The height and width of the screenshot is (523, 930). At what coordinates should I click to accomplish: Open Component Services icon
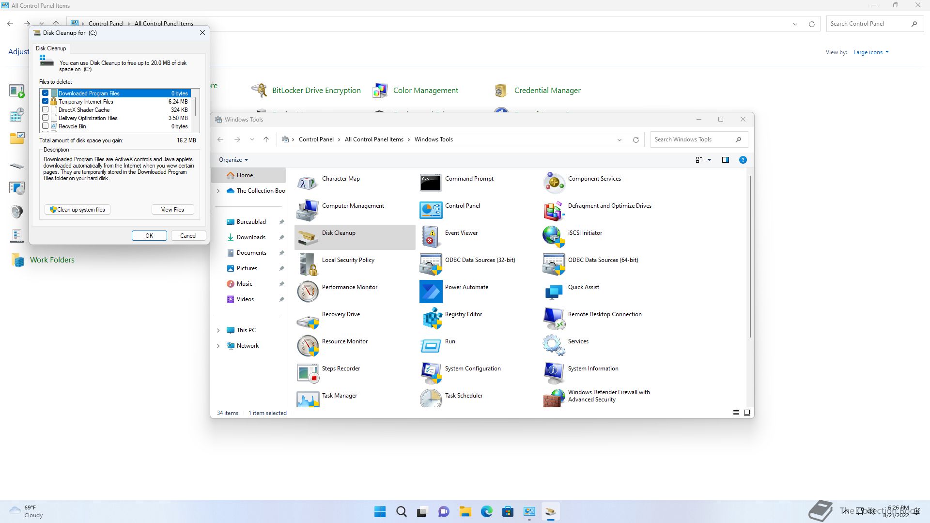click(x=554, y=183)
